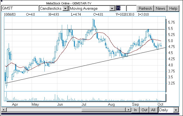
Task: Click the C=4.81 close value
Action: [98, 14]
